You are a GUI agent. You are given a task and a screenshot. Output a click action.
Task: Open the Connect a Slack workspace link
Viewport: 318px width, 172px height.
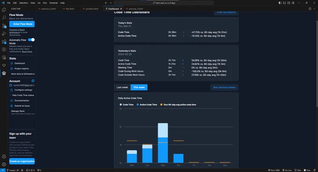pyautogui.click(x=17, y=31)
